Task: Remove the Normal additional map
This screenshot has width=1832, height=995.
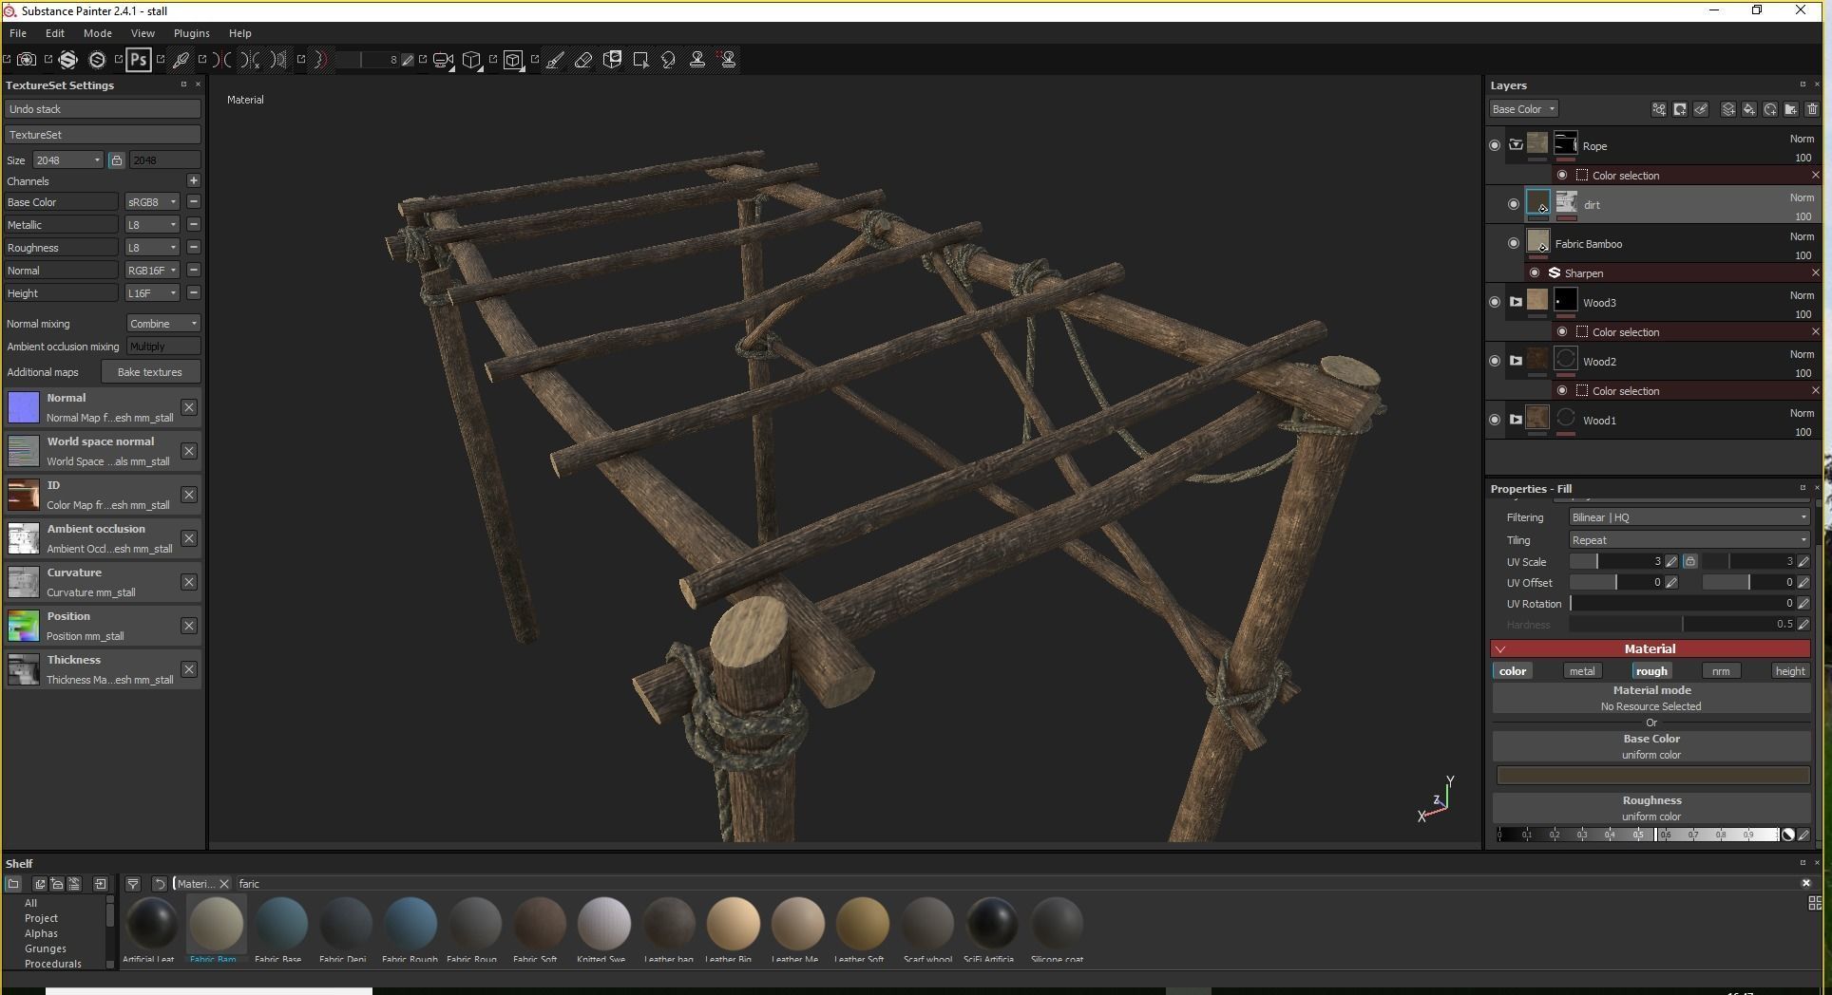Action: [x=189, y=407]
